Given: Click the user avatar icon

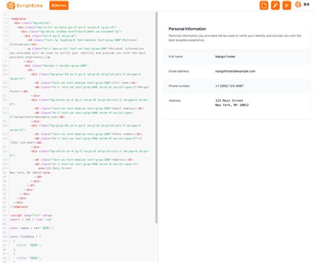Looking at the screenshot, I should pos(298,5).
